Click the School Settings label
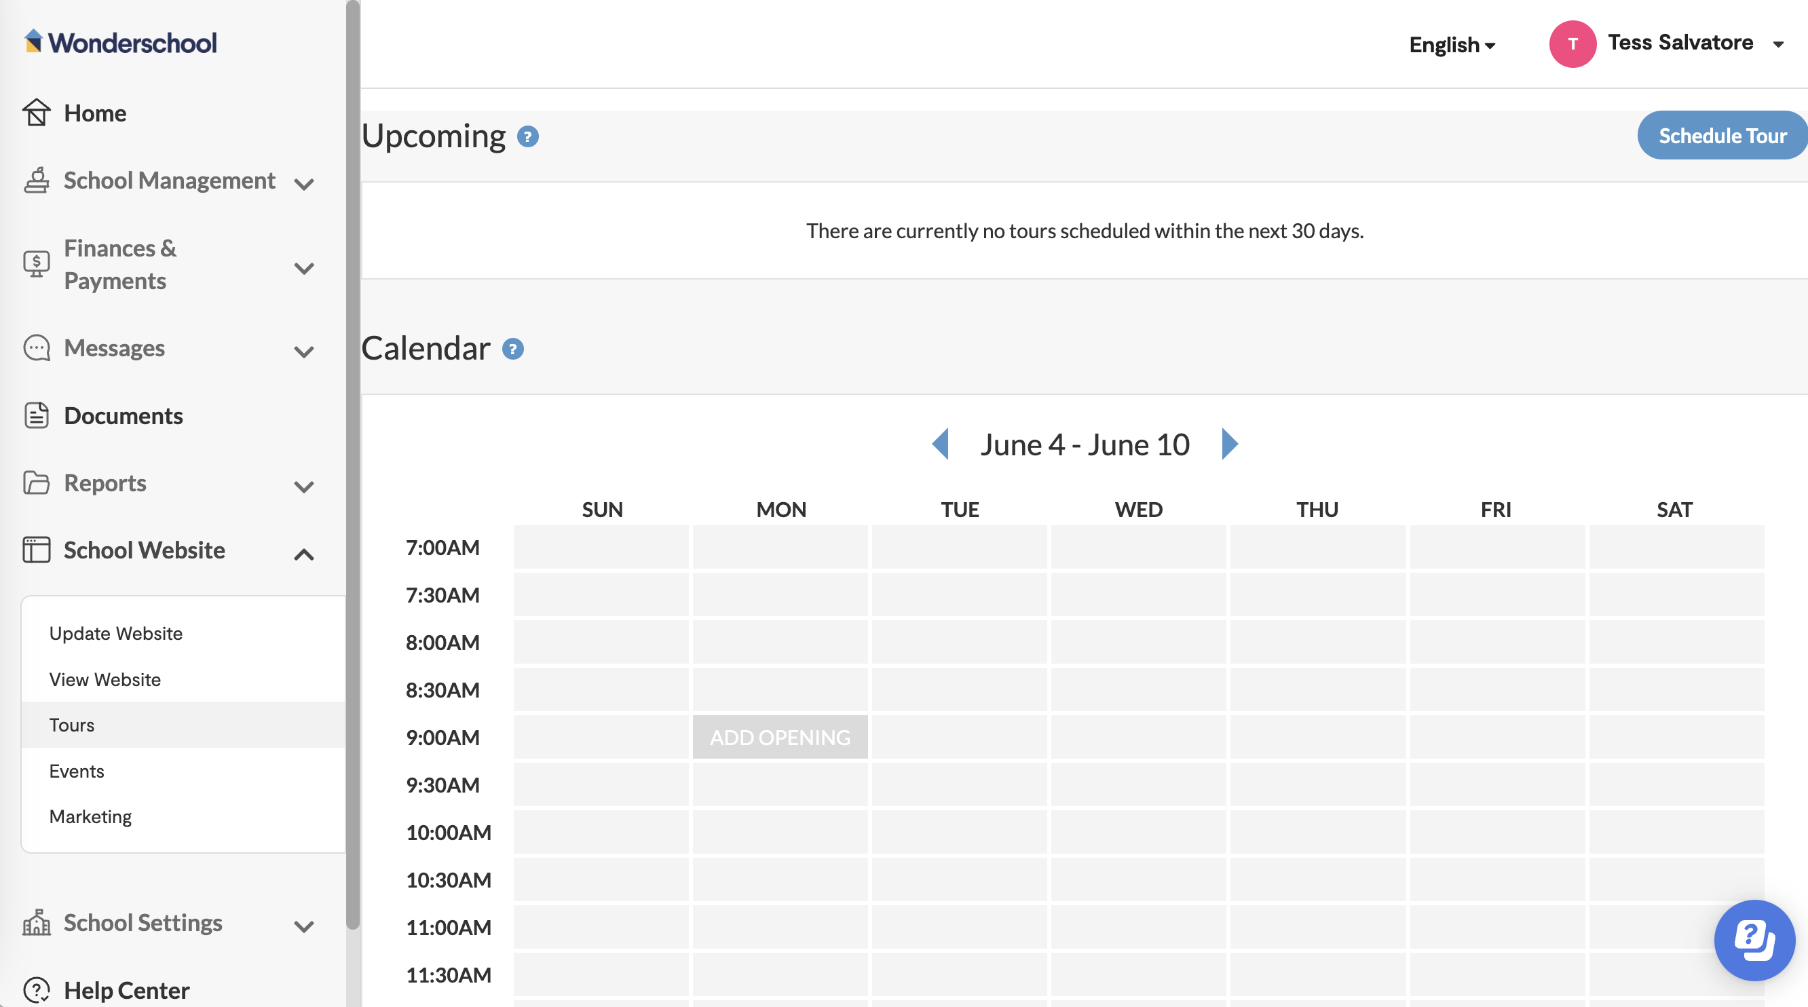 pos(143,922)
